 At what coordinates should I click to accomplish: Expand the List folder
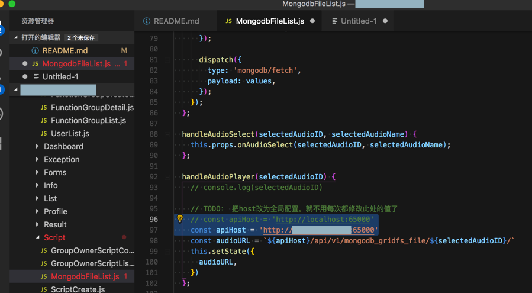point(37,198)
